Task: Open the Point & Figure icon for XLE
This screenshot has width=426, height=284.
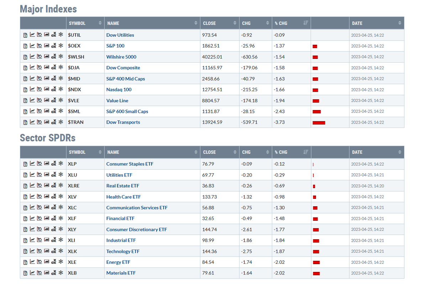Action: coord(54,262)
